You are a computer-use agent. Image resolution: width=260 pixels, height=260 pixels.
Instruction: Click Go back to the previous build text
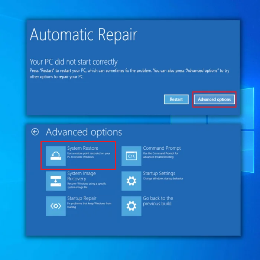pos(158,201)
